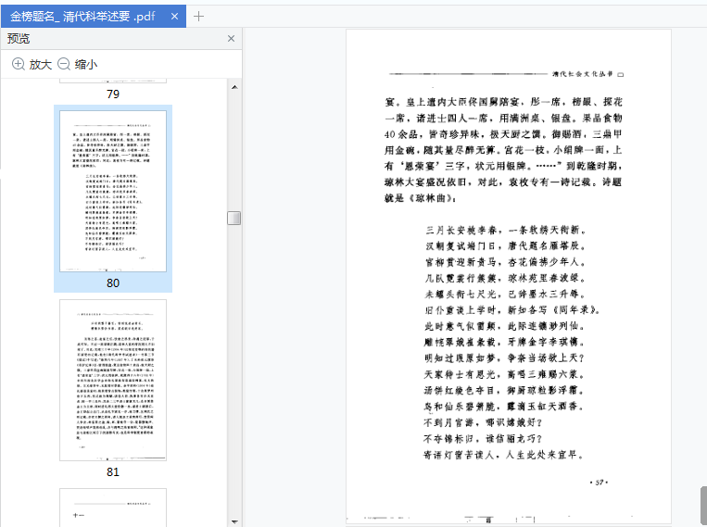Click the header text 清代社会文化丛书
707x527 pixels.
click(x=583, y=73)
